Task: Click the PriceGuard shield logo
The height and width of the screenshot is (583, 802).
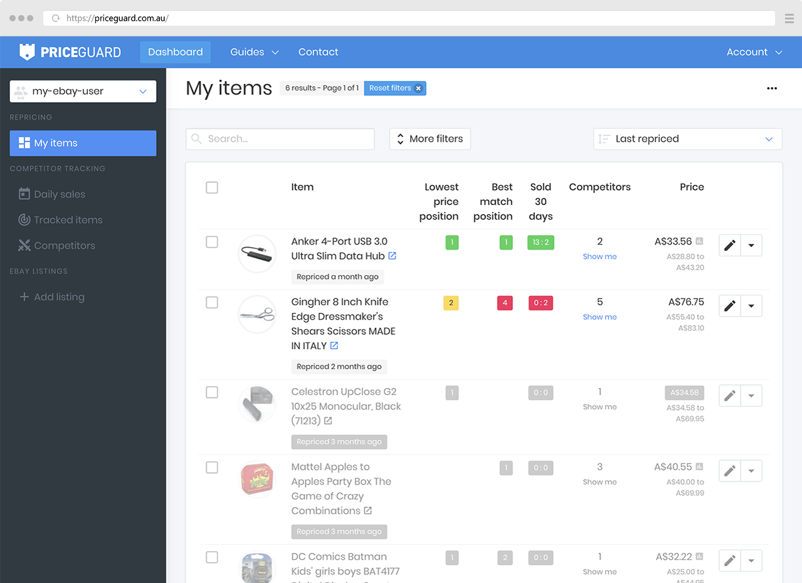Action: pos(28,51)
